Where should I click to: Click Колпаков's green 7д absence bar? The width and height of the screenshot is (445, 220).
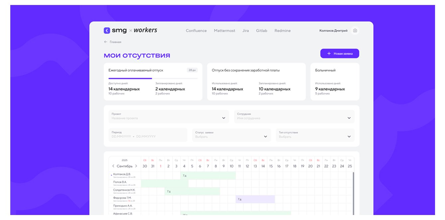coord(208,175)
